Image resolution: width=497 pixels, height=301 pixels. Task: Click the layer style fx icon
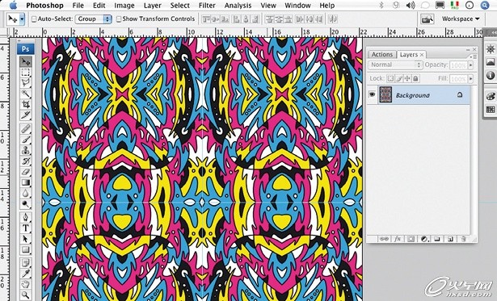tap(398, 239)
